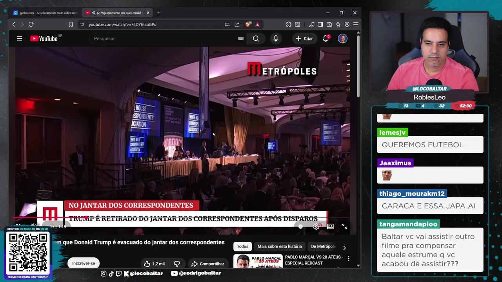This screenshot has height=282, width=502.
Task: Reload the page with the refresh icon
Action: (31, 24)
